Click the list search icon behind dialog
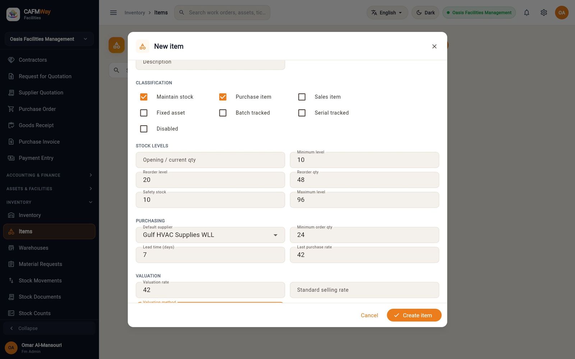Screen dimensions: 575x359 116,70
